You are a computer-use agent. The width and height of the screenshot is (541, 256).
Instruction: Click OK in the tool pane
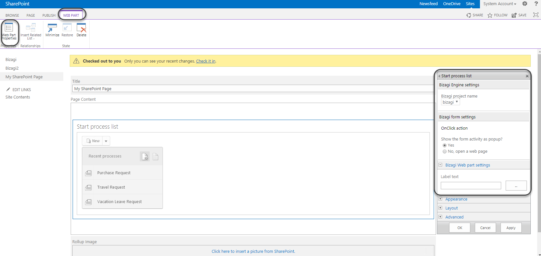pos(460,228)
